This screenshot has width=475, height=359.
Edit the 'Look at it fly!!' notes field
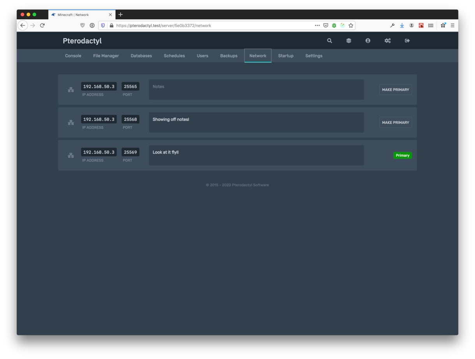pos(257,156)
